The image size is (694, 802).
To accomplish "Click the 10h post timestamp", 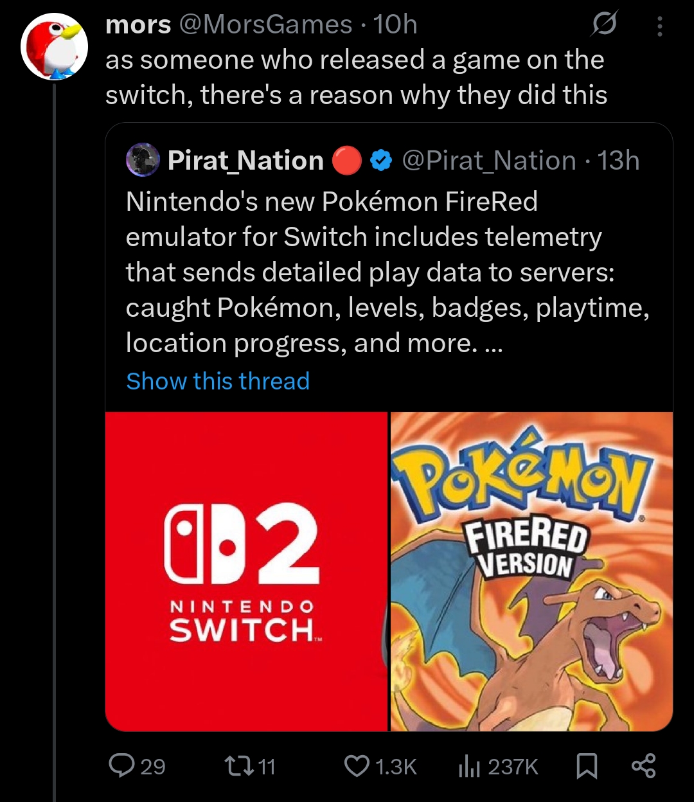I will click(x=395, y=25).
